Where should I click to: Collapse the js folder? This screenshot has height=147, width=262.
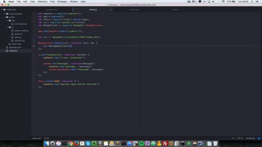tap(7, 27)
